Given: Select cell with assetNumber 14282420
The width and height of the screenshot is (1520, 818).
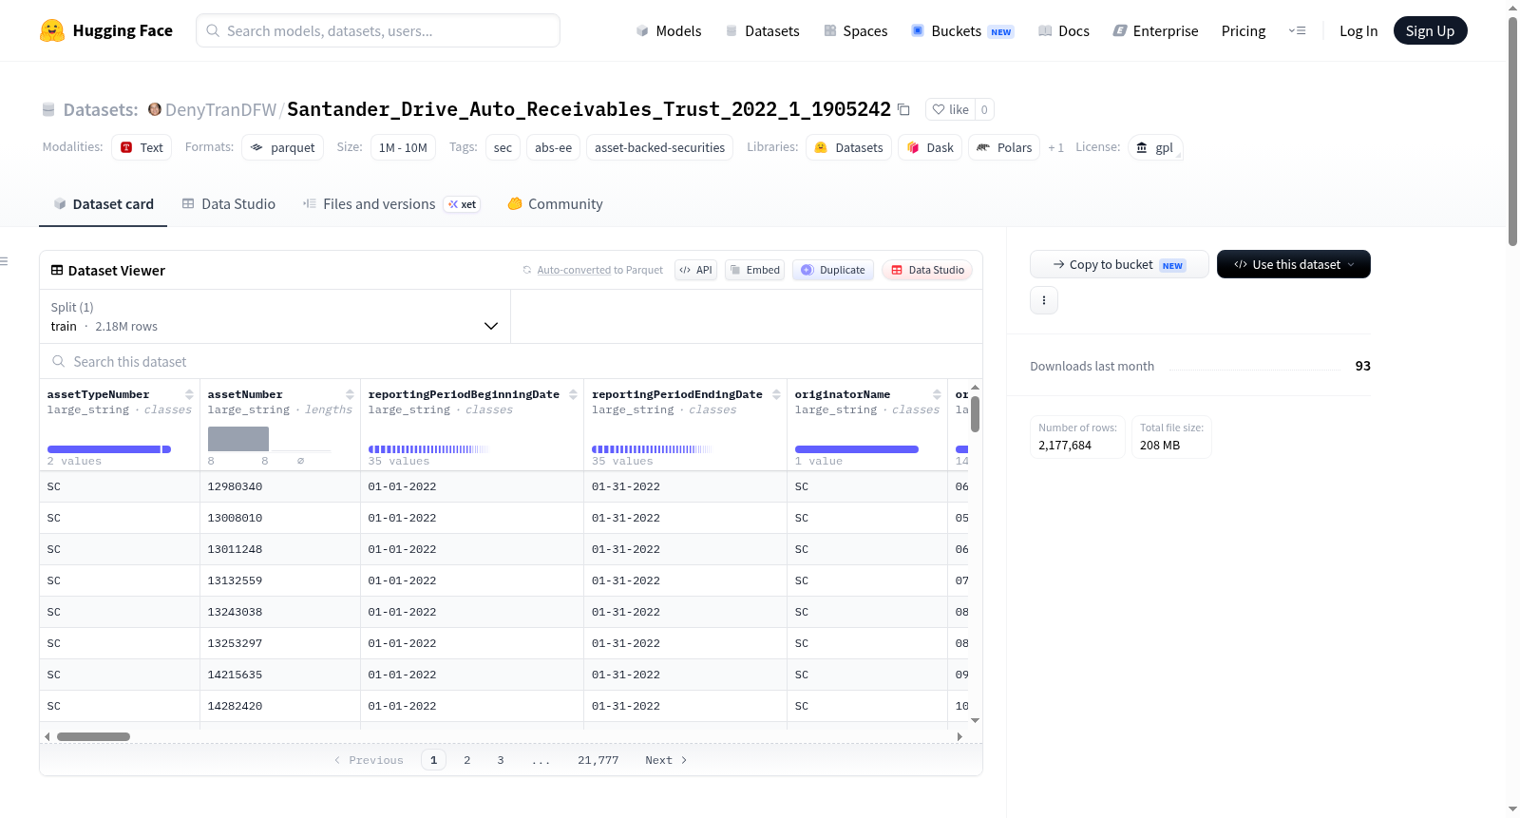Looking at the screenshot, I should tap(280, 706).
